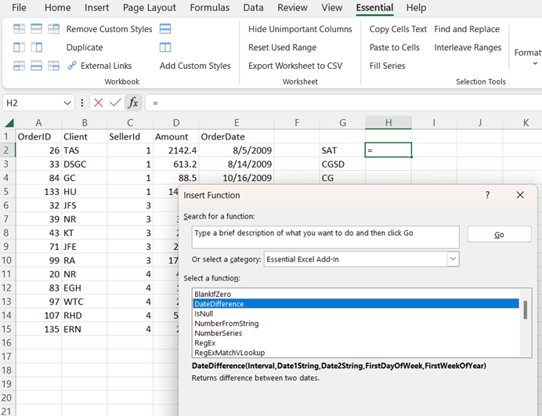This screenshot has height=416, width=542.
Task: Click the column icon above Add Custom Styles
Action: coord(165,47)
